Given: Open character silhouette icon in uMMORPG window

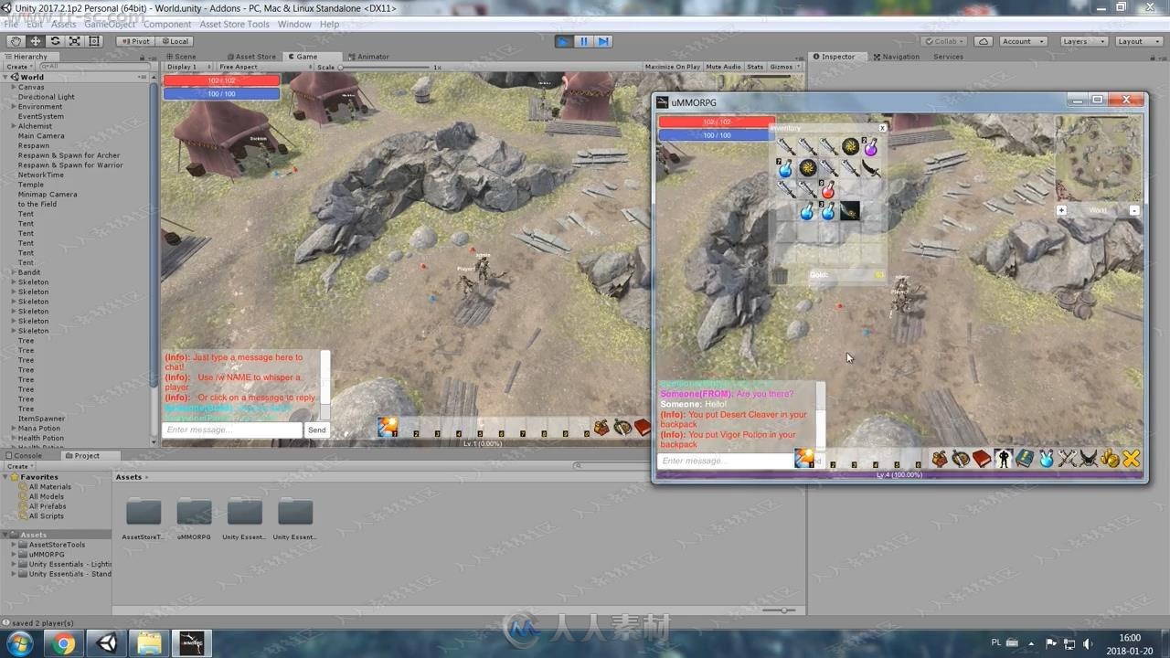Looking at the screenshot, I should 1004,459.
